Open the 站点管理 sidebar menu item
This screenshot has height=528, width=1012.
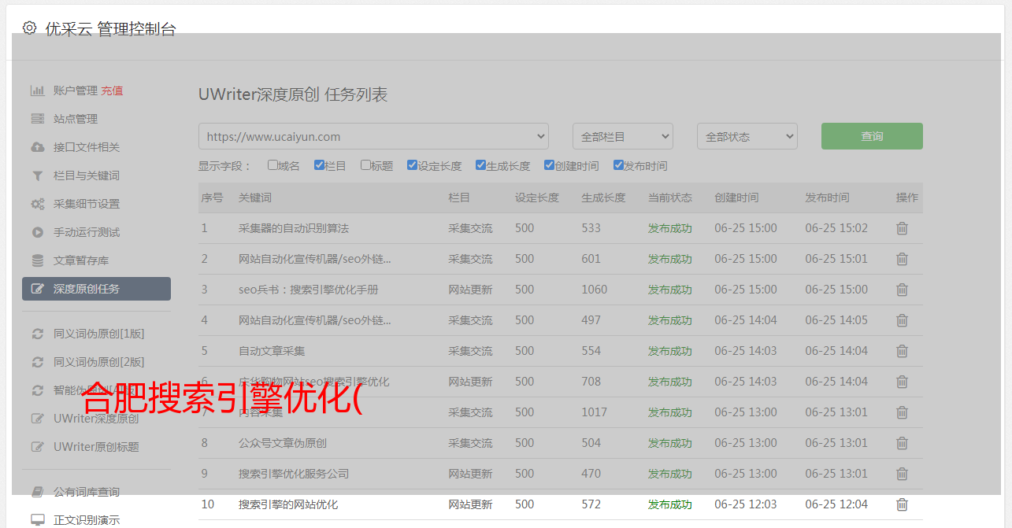click(76, 119)
